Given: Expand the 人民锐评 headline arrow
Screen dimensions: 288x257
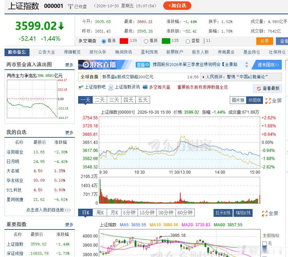Looking at the screenshot, I should (203, 77).
